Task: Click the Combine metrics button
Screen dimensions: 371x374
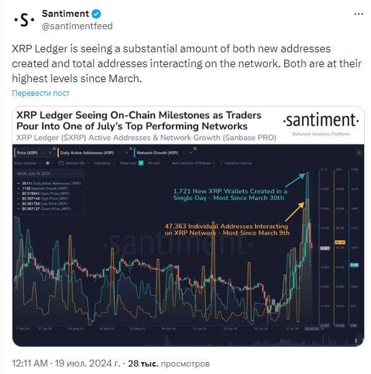Action: tap(236, 163)
